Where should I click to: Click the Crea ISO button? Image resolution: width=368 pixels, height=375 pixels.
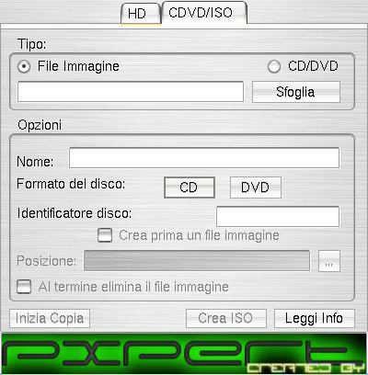coord(226,318)
